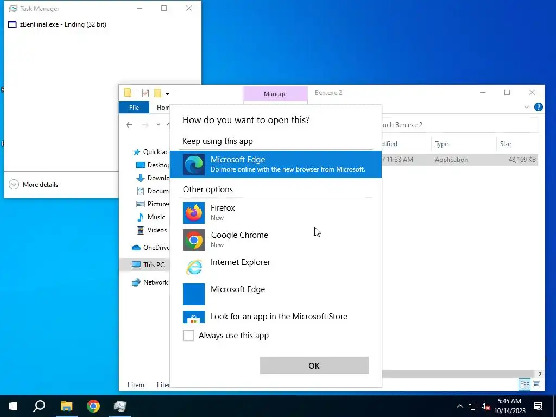556x417 pixels.
Task: Select the Application file row
Action: pos(460,160)
